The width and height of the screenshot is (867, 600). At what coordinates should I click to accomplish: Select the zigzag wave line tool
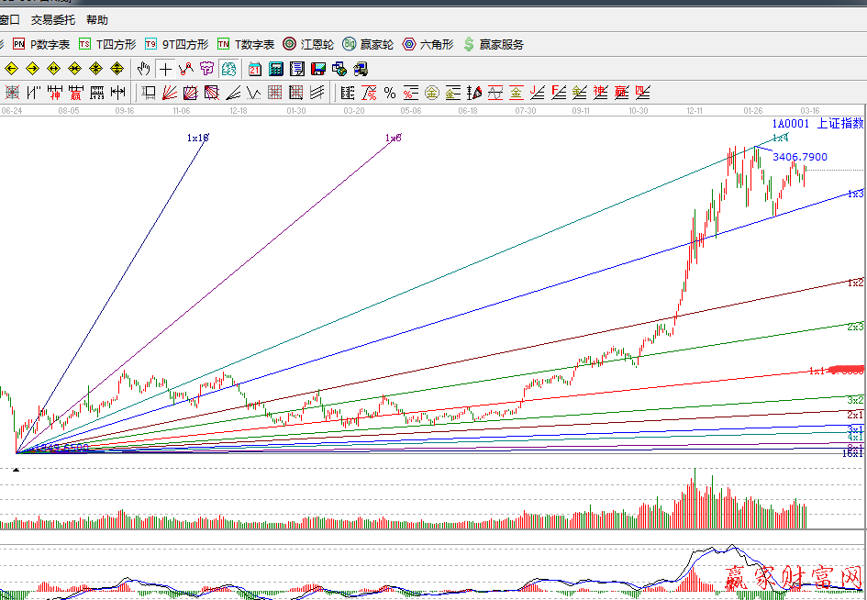(x=186, y=69)
